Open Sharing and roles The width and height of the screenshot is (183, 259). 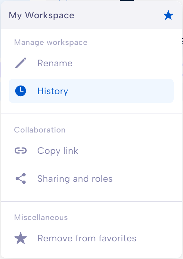[75, 179]
